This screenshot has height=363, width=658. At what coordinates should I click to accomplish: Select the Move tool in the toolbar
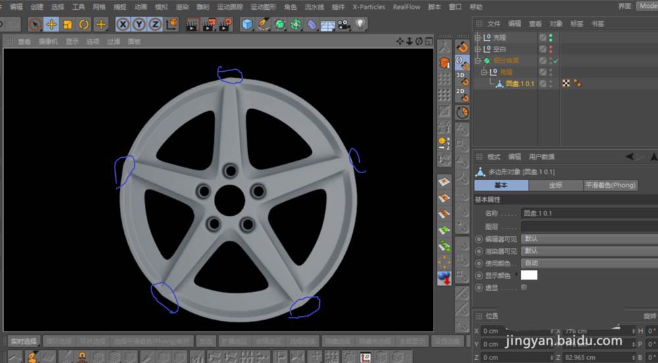[51, 25]
